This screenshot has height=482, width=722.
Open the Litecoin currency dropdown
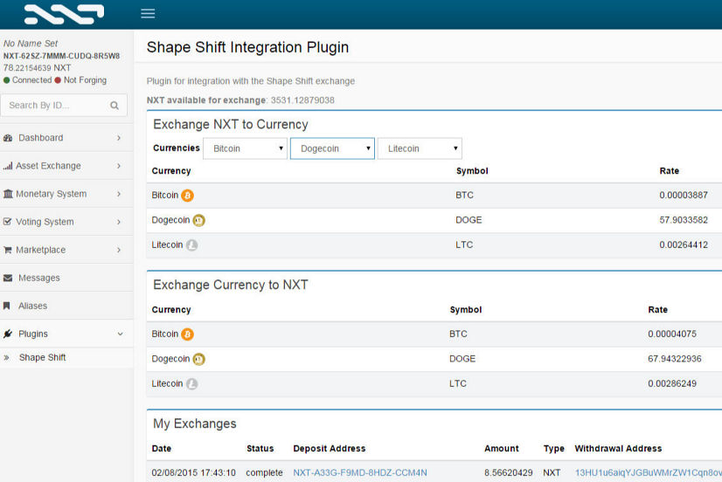point(420,148)
